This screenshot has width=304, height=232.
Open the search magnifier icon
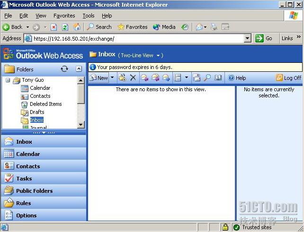pyautogui.click(x=207, y=78)
